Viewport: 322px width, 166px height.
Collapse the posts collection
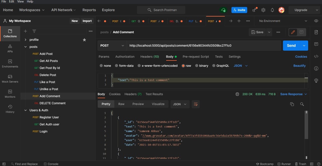25,47
